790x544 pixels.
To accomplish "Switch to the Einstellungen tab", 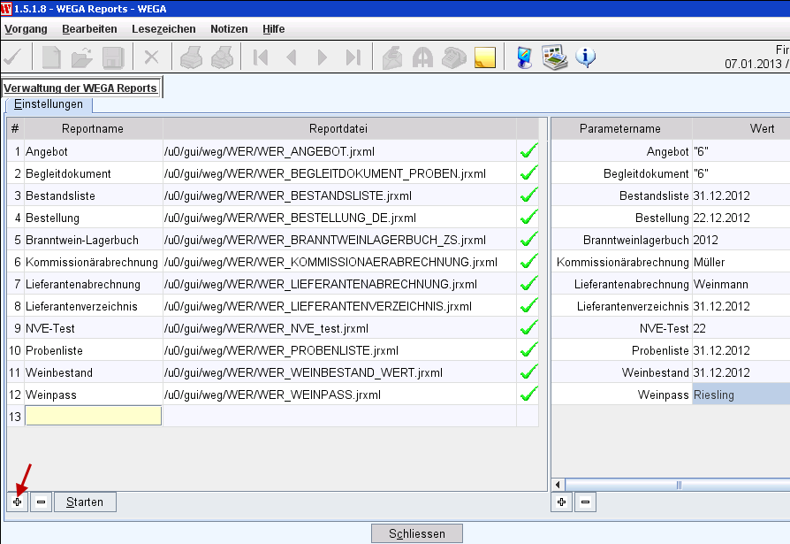I will click(49, 104).
